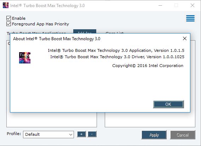Close the About dialog with X
201x146 pixels.
(x=185, y=38)
